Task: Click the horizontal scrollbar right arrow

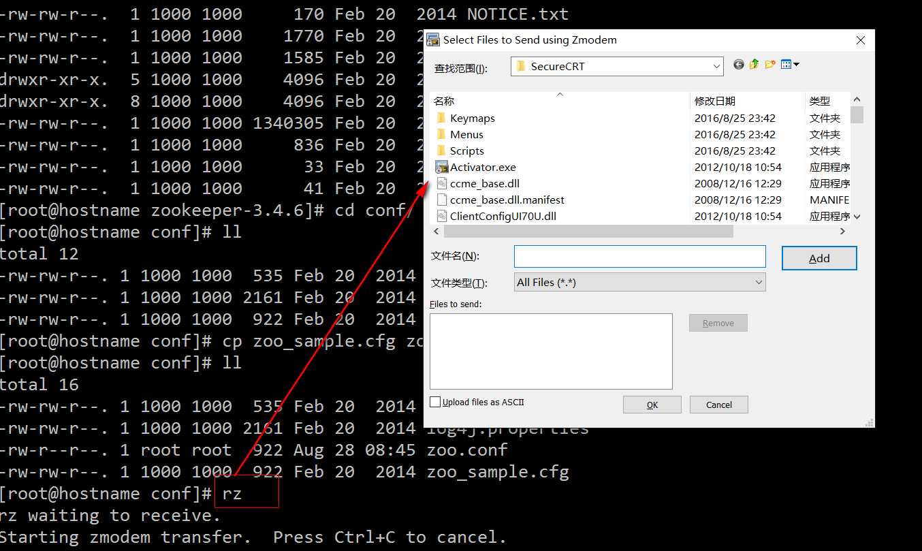Action: click(843, 232)
